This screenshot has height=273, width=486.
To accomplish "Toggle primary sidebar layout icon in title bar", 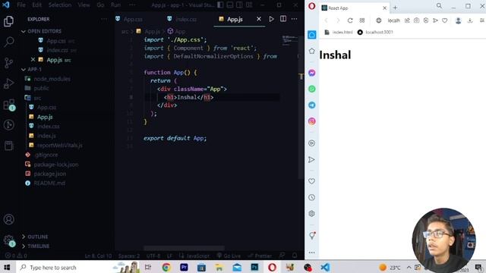I will coord(220,5).
